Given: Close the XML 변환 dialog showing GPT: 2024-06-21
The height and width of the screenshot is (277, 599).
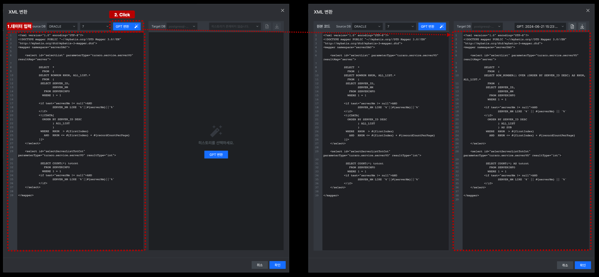Looking at the screenshot, I should pos(588,10).
